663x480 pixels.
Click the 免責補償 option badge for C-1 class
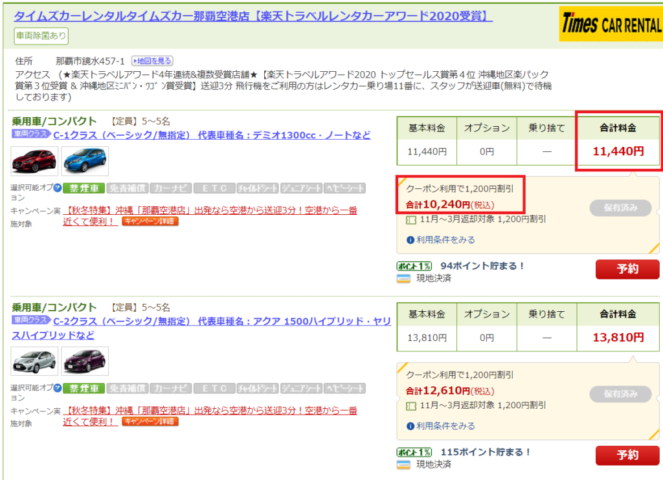128,188
